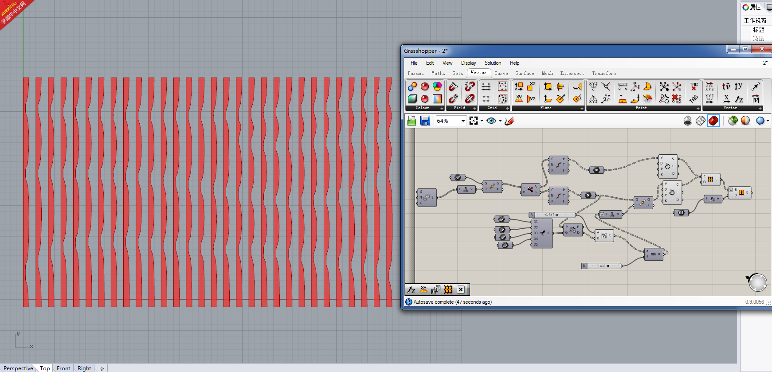This screenshot has width=772, height=372.
Task: Save the Grasshopper document with floppy icon
Action: tap(425, 121)
